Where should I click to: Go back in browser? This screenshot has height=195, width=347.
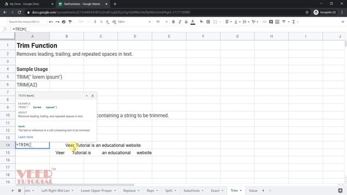pyautogui.click(x=5, y=12)
